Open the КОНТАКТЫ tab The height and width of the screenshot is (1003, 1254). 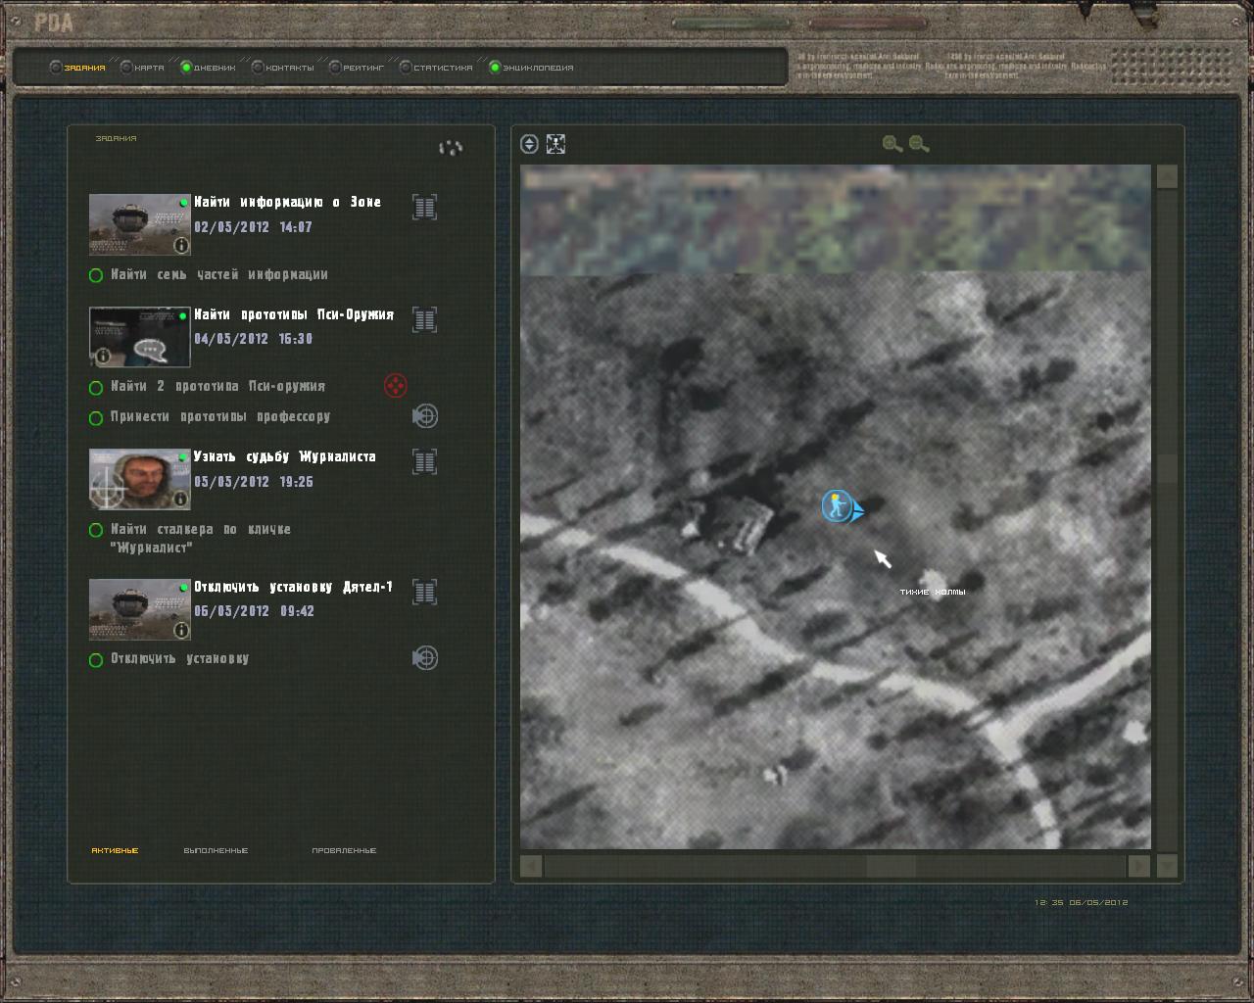282,68
